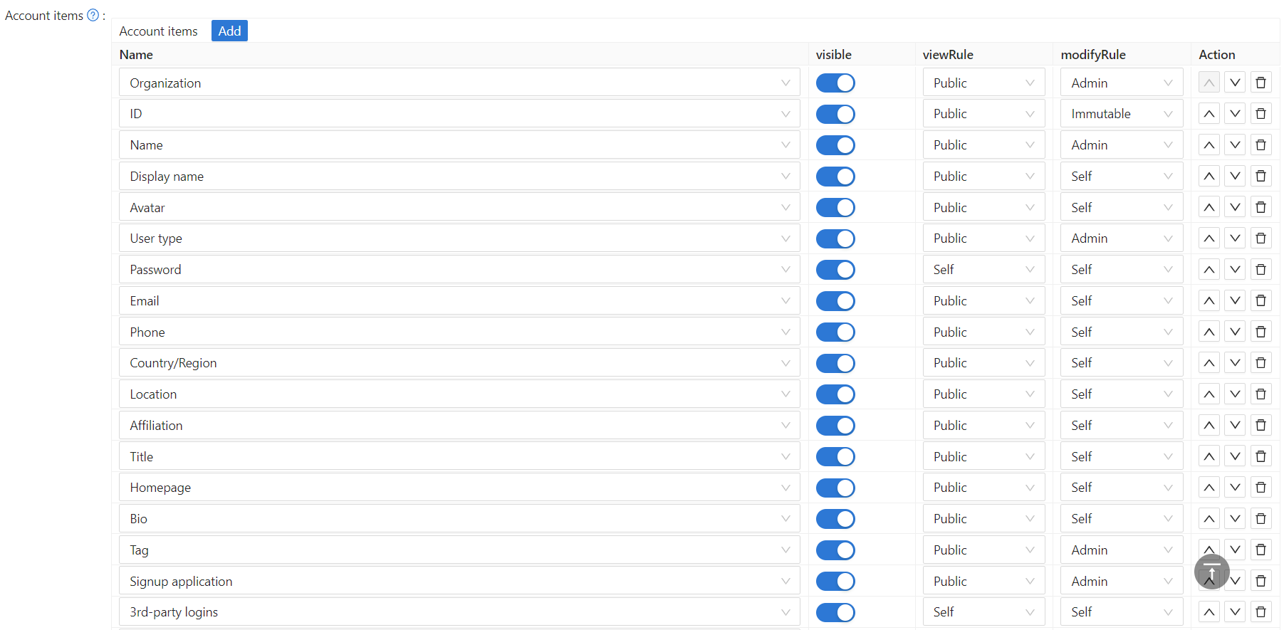The width and height of the screenshot is (1284, 630).
Task: Open help tooltip next to Account items
Action: 93,16
